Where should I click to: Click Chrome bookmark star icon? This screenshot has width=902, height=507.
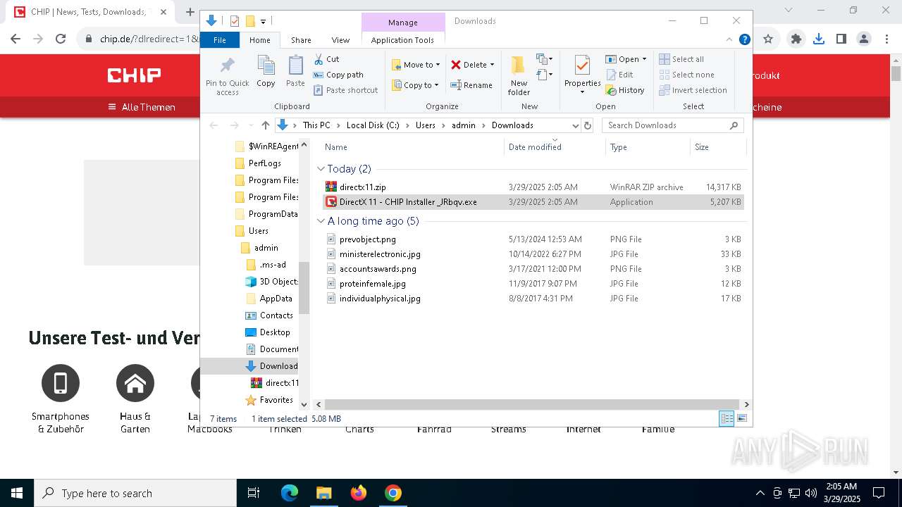[x=768, y=39]
